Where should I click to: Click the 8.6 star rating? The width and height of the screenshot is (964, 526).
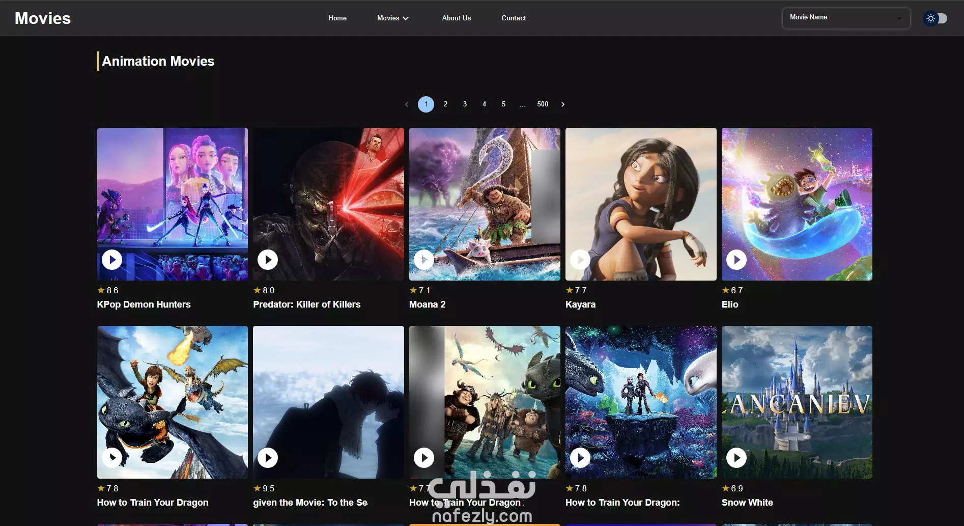coord(108,290)
